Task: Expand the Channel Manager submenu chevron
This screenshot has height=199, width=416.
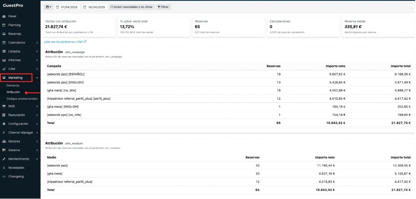Action: click(37, 133)
